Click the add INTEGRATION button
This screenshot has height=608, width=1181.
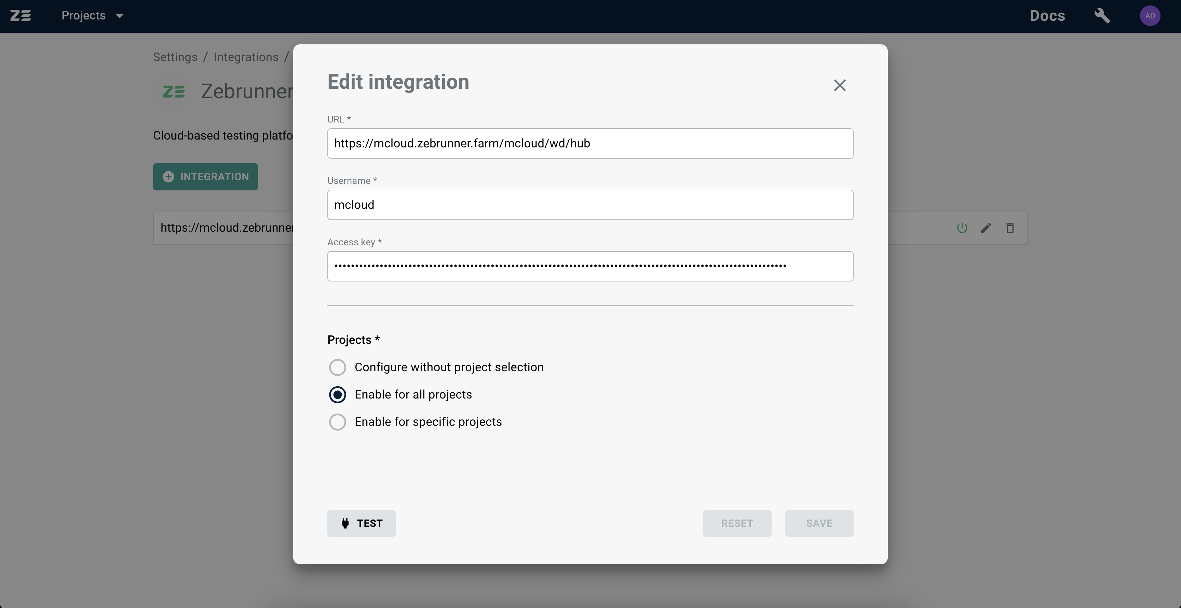pos(205,177)
